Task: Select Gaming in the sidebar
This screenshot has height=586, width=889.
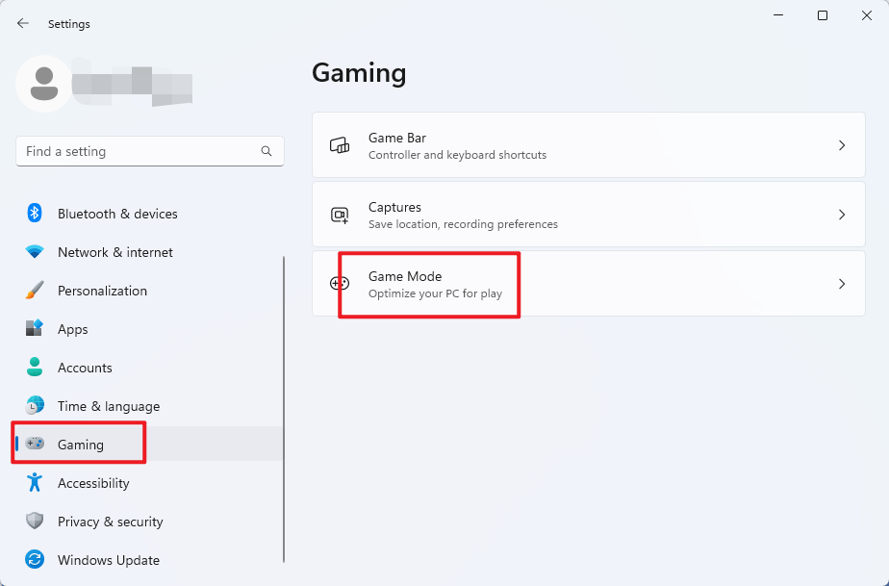Action: 81,445
